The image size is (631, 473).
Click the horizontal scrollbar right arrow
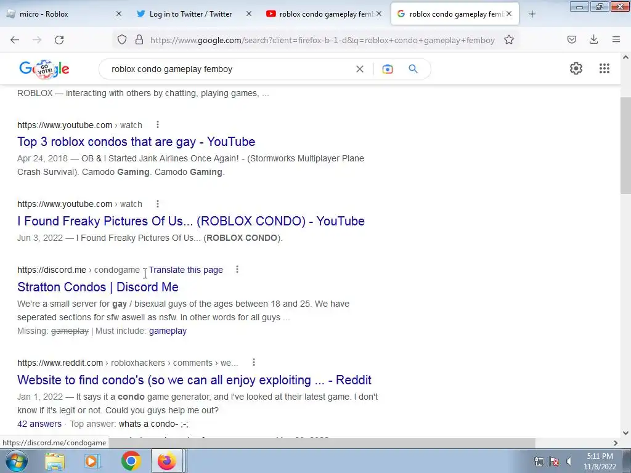click(x=616, y=443)
